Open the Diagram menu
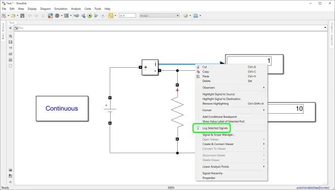The image size is (335, 190). [46, 9]
